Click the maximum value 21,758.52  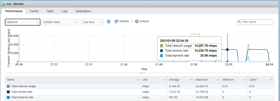[x=202, y=92]
